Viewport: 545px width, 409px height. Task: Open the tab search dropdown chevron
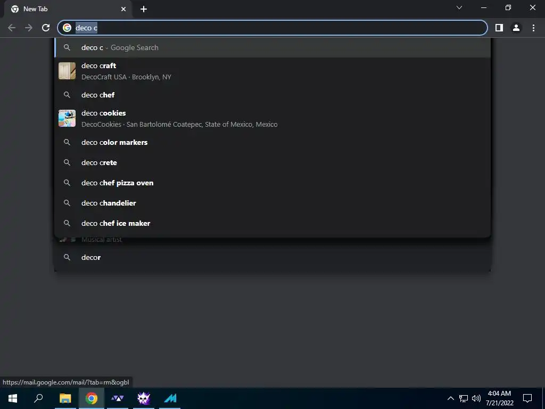click(459, 7)
